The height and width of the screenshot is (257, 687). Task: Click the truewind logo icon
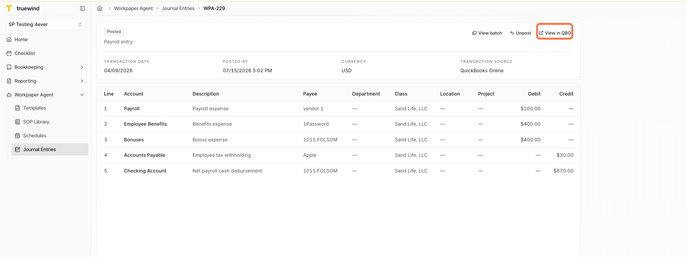(x=9, y=8)
